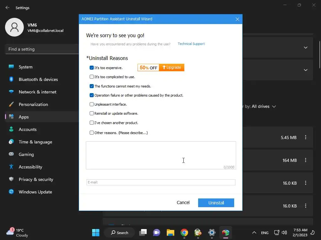Image resolution: width=321 pixels, height=240 pixels.
Task: Tick "Reinstall or update software" checkbox
Action: pos(92,113)
